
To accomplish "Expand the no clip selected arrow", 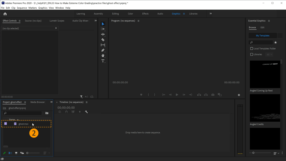I will click(x=56, y=28).
